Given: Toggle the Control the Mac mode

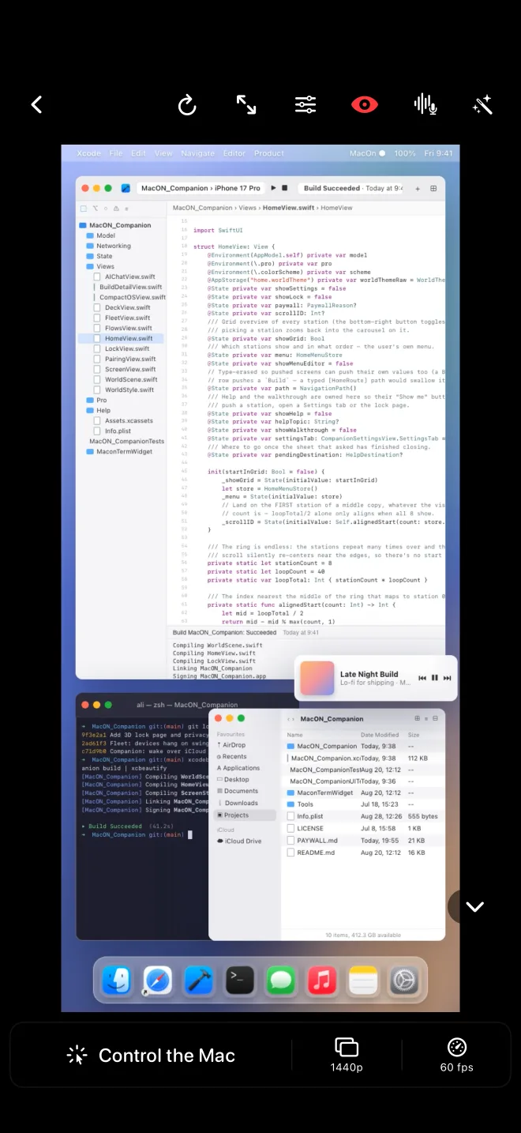Looking at the screenshot, I should coord(151,1055).
